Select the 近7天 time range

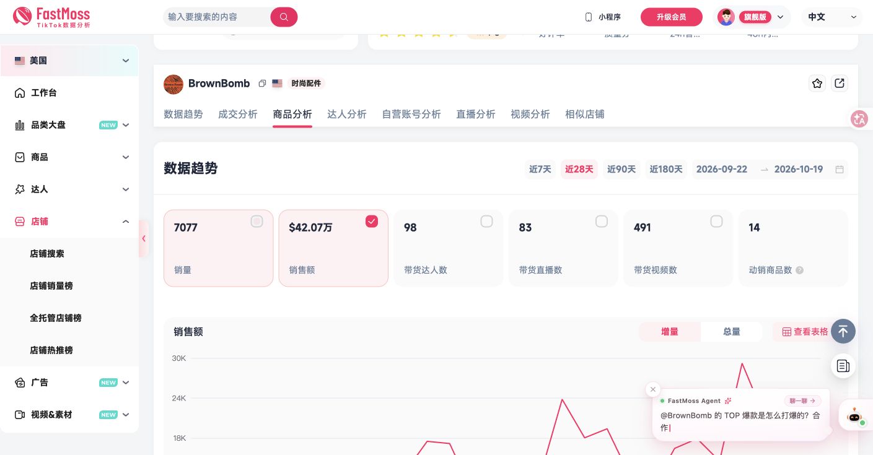(540, 170)
